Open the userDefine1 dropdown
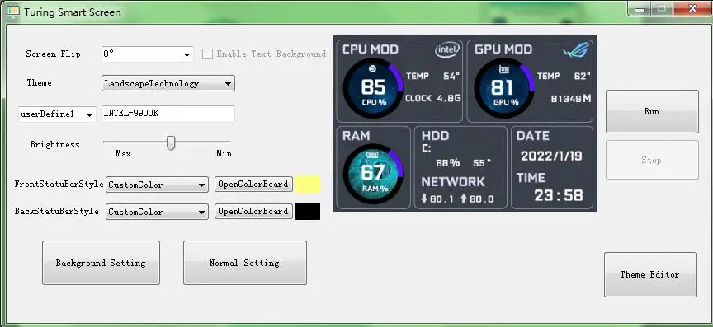 (x=57, y=114)
